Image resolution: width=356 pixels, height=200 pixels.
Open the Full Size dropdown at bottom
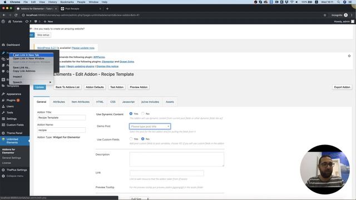pyautogui.click(x=140, y=198)
